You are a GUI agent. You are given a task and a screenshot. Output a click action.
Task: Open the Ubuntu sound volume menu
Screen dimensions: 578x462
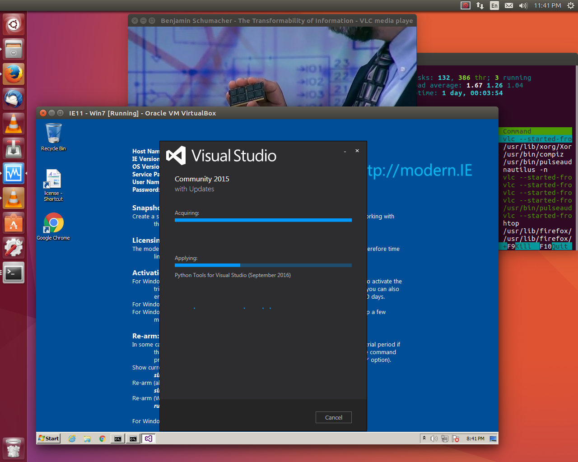523,5
